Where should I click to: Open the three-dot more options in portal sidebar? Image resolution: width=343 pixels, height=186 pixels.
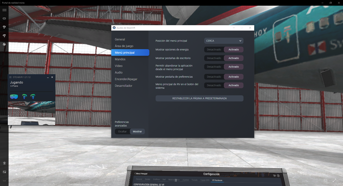click(4, 181)
